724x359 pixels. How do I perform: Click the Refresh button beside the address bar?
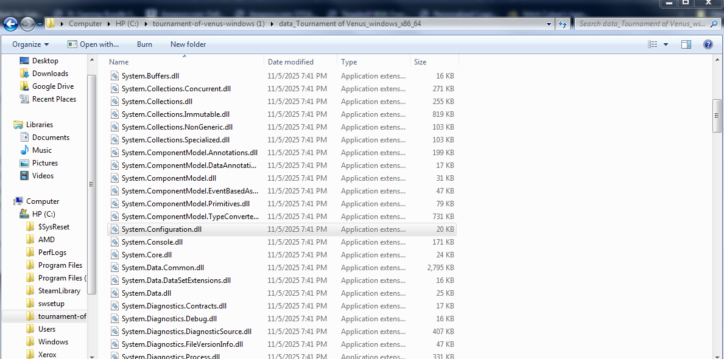pos(563,24)
